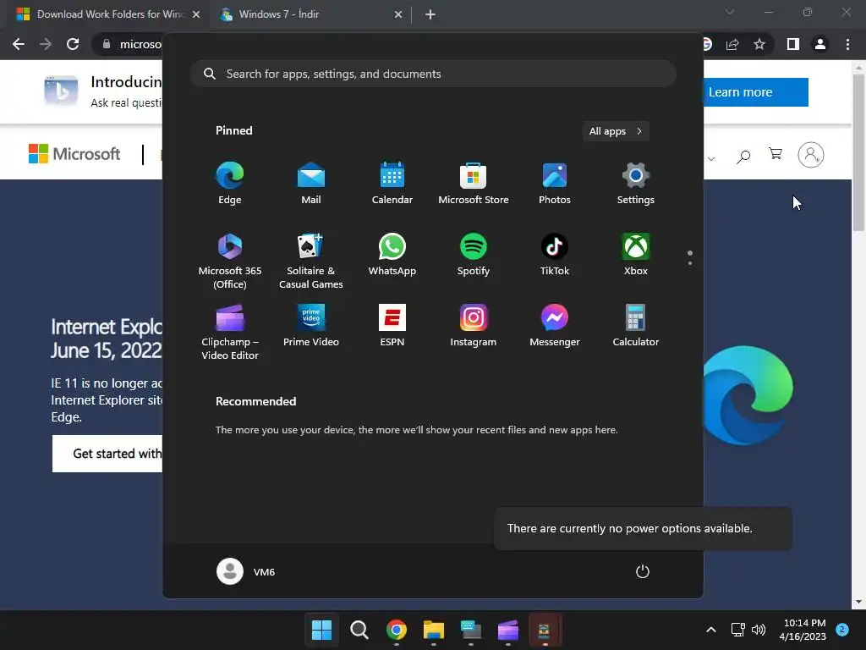866x650 pixels.
Task: Open Settings from pinned apps
Action: [636, 184]
